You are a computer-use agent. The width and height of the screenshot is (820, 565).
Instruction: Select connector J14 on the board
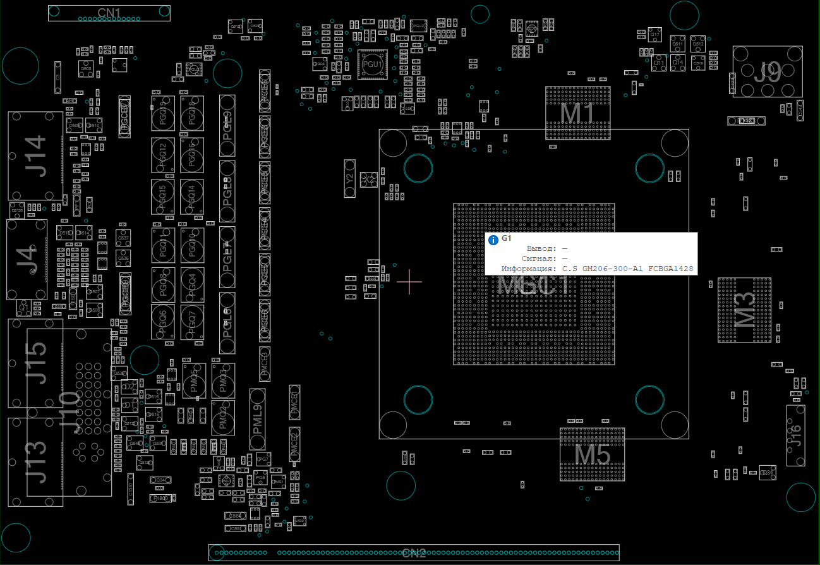(35, 156)
